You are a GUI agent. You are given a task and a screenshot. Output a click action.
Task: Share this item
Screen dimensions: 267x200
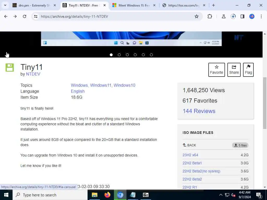click(x=234, y=70)
